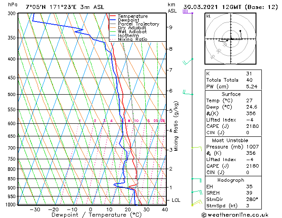Click the 'kt' unit label in hodograph
The width and height of the screenshot is (282, 218).
coord(208,16)
